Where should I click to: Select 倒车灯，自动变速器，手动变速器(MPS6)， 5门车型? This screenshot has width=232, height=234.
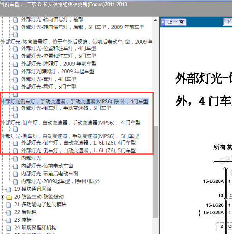[x=70, y=136]
